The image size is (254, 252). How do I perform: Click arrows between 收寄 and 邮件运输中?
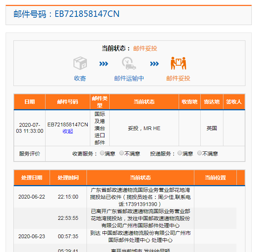click(x=104, y=64)
